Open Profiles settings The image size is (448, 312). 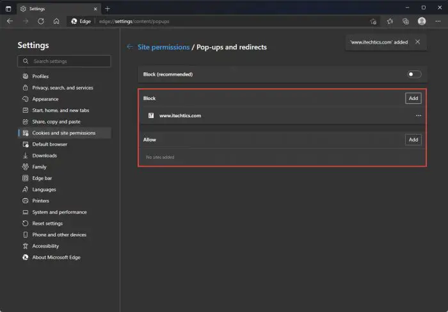[64, 76]
